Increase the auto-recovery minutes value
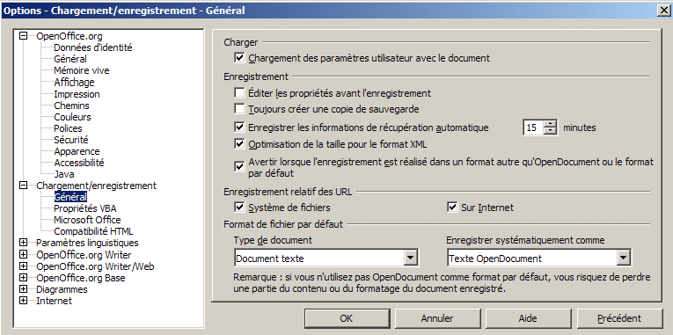Image resolution: width=673 pixels, height=335 pixels. [550, 124]
